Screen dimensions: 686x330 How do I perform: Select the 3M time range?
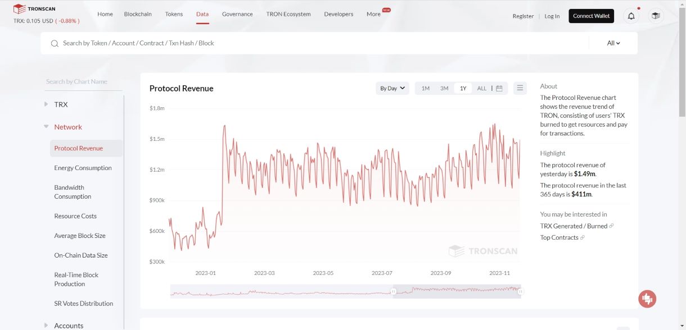tap(444, 88)
